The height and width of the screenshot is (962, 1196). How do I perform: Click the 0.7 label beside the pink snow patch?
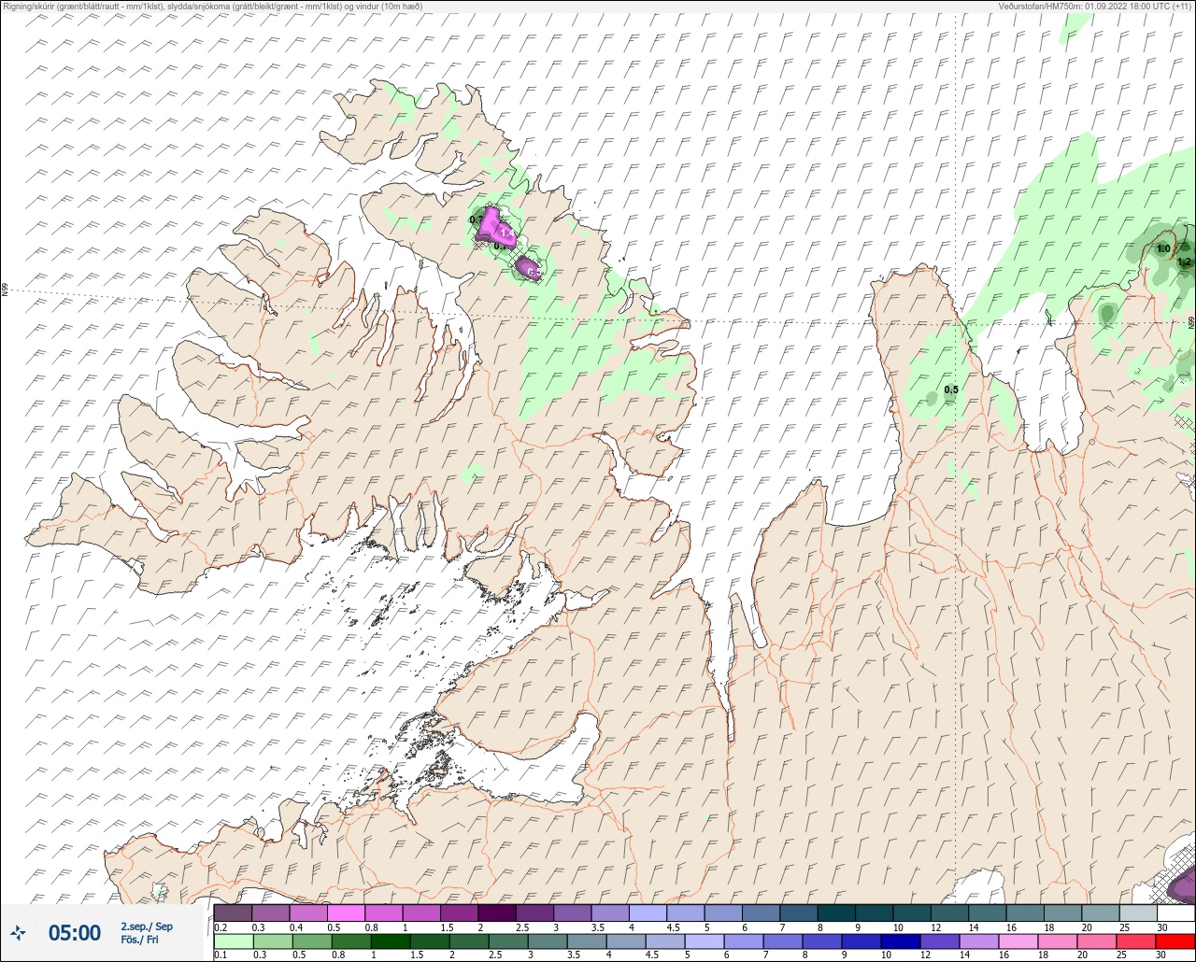point(476,219)
